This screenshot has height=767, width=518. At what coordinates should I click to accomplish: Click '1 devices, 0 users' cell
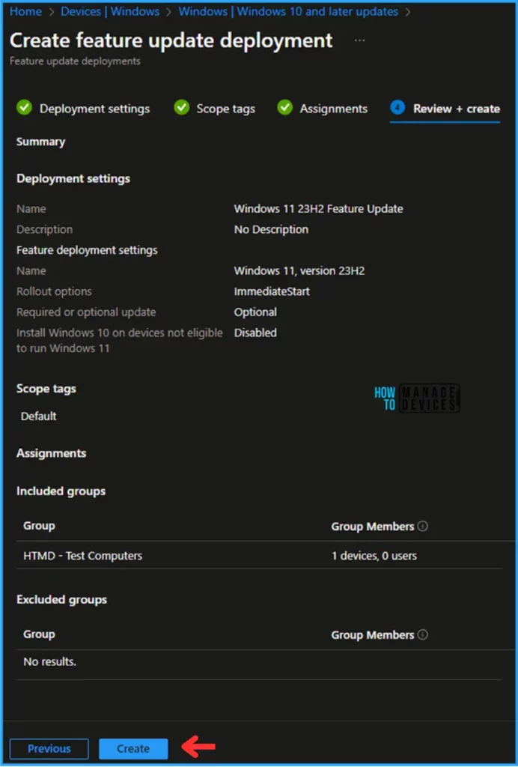tap(374, 556)
